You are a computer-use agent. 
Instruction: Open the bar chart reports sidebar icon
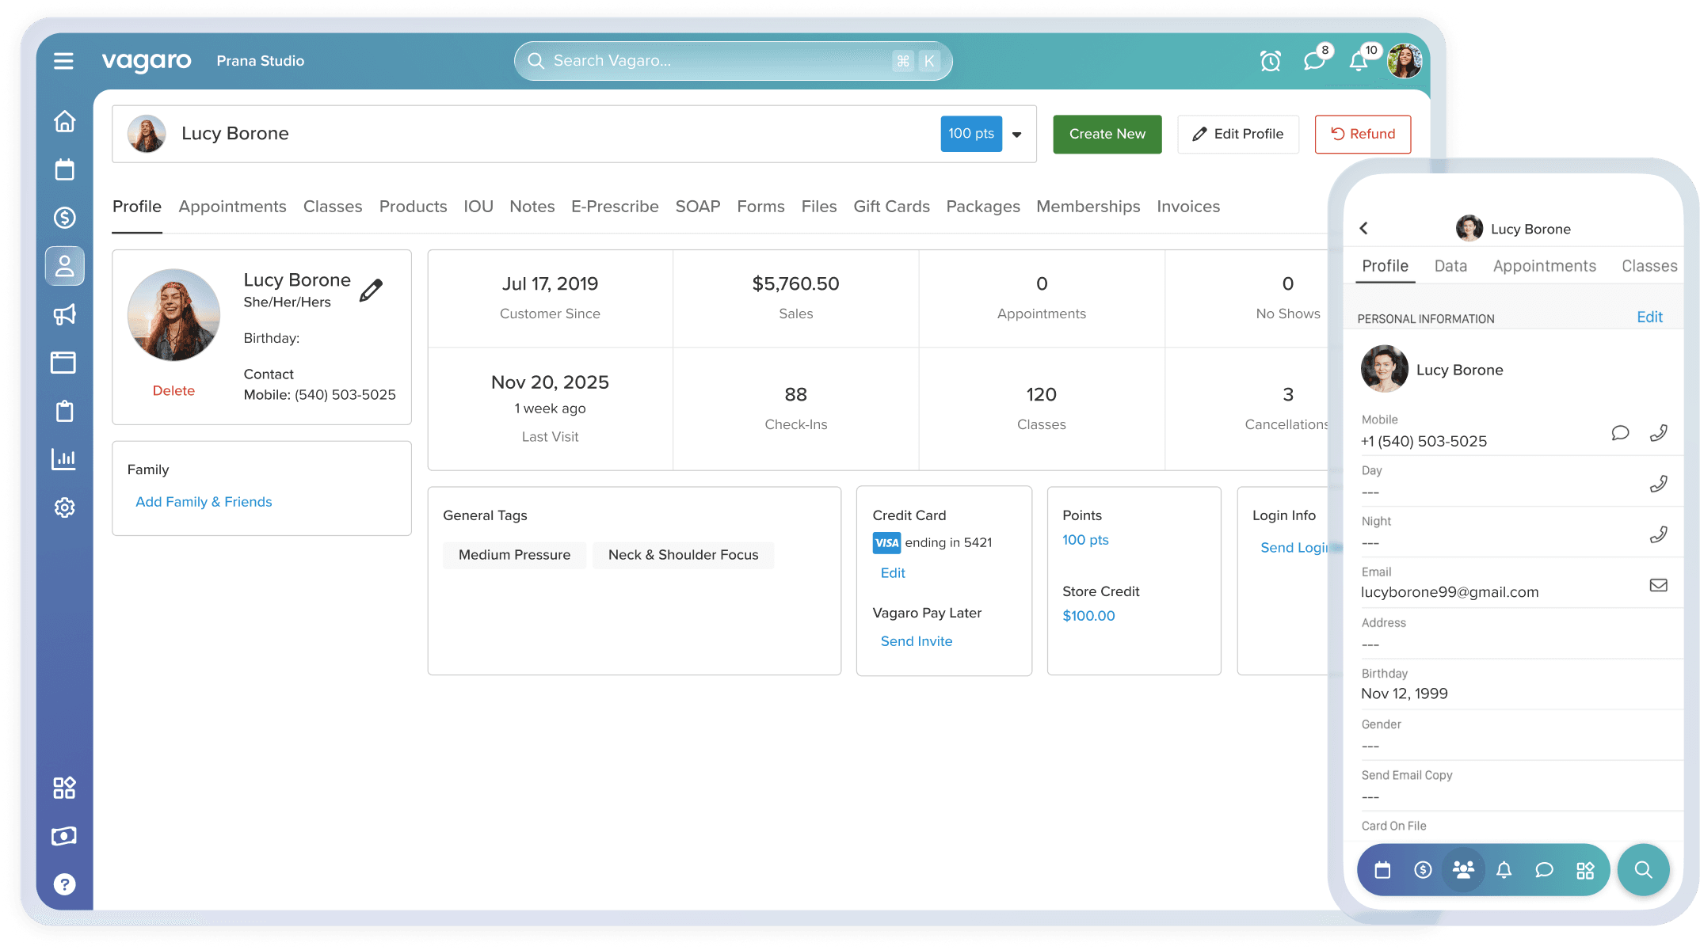click(x=64, y=459)
